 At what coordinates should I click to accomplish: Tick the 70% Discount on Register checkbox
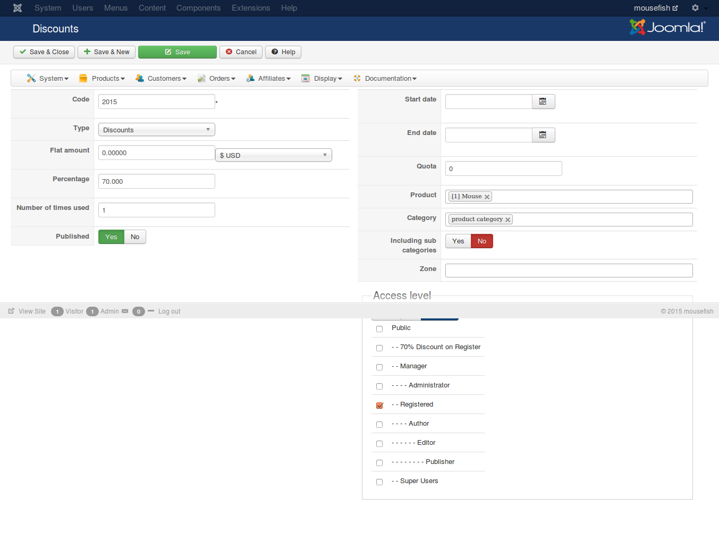[x=379, y=348]
